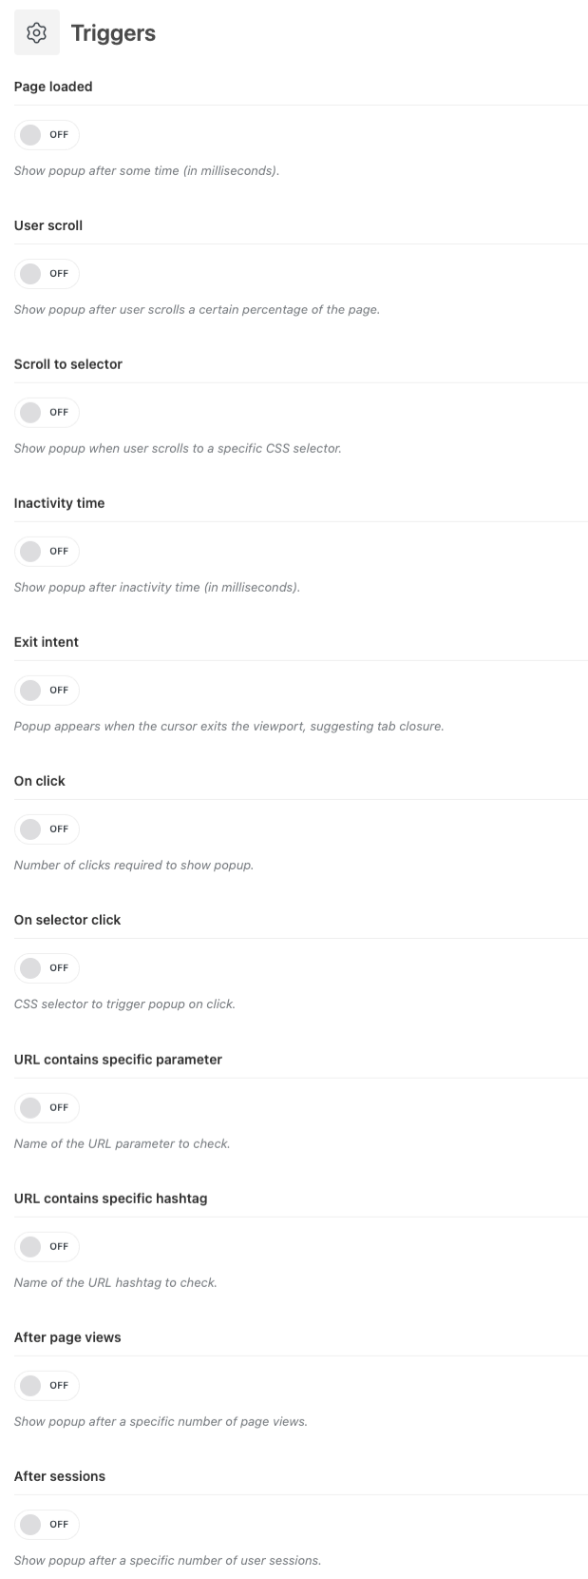Enable the After sessions trigger toggle
Image resolution: width=588 pixels, height=1579 pixels.
(x=47, y=1525)
